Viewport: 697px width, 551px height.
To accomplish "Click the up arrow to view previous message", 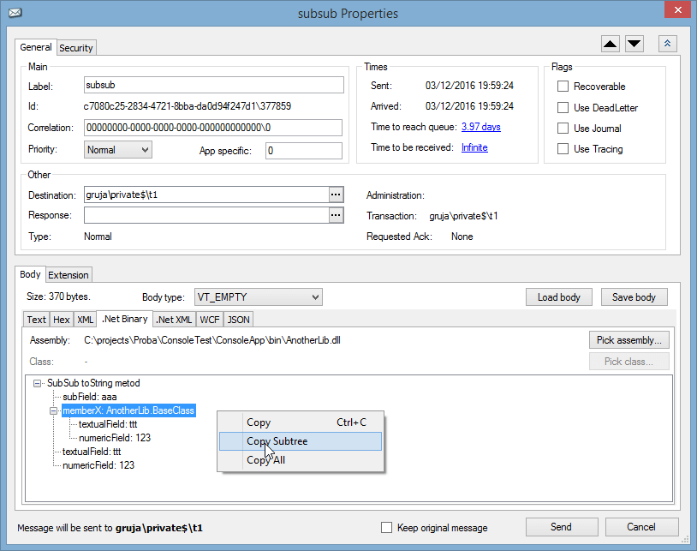I will 610,43.
